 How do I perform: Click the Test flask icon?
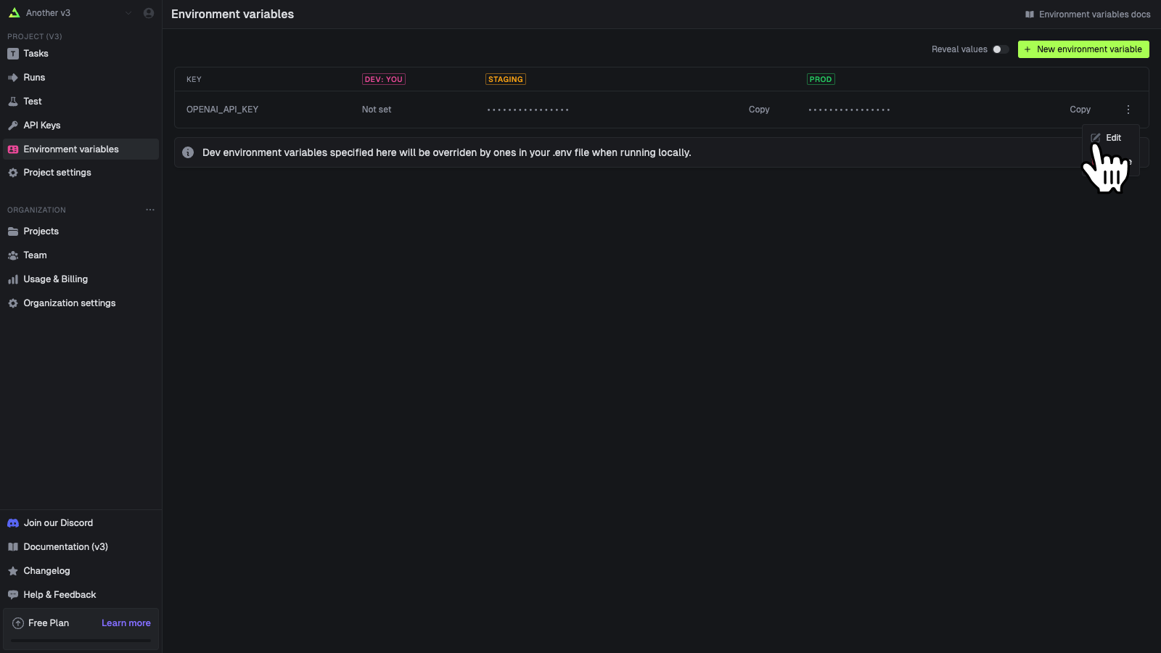tap(13, 101)
